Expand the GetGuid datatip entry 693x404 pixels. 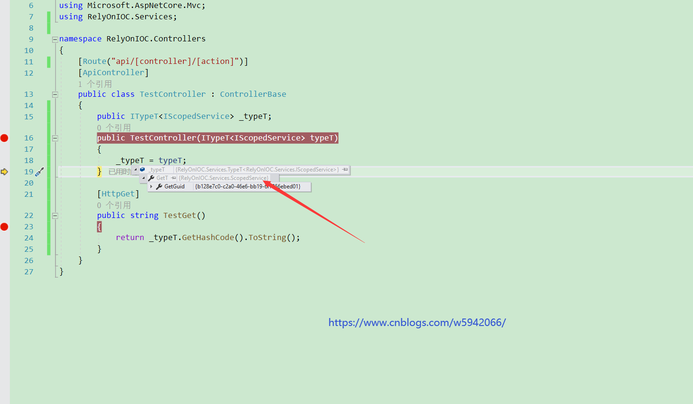[151, 186]
